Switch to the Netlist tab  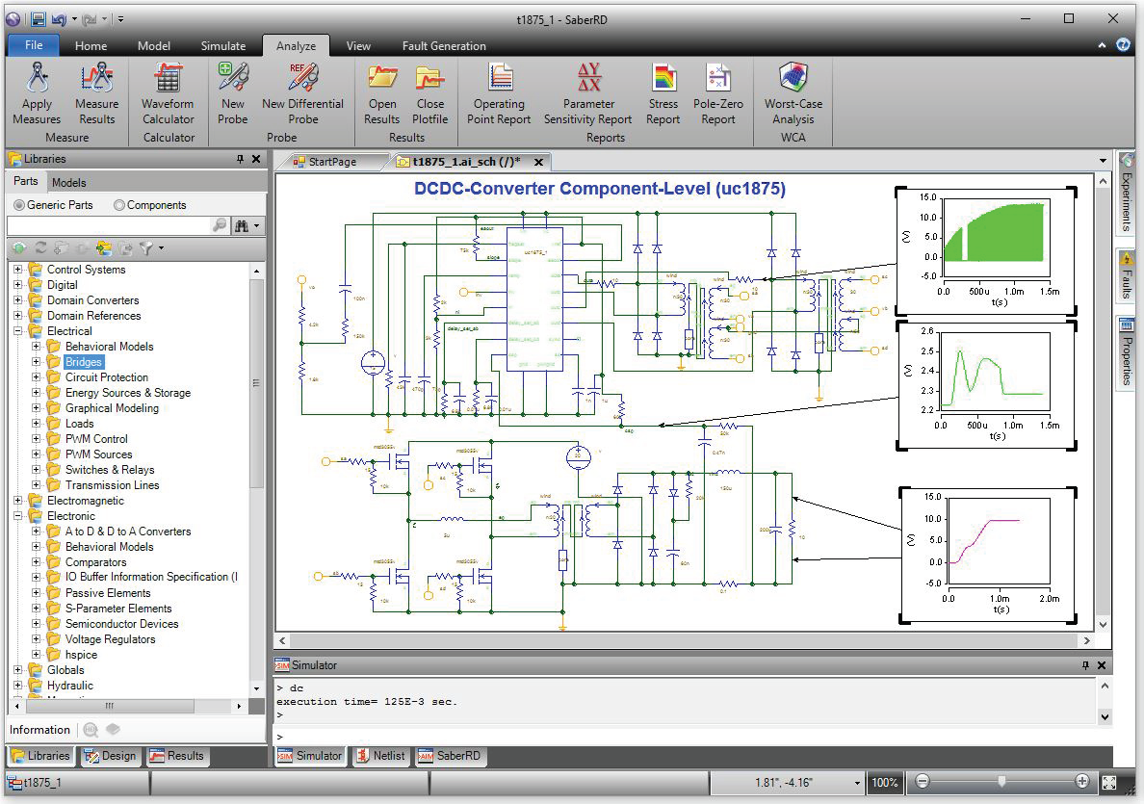point(380,756)
